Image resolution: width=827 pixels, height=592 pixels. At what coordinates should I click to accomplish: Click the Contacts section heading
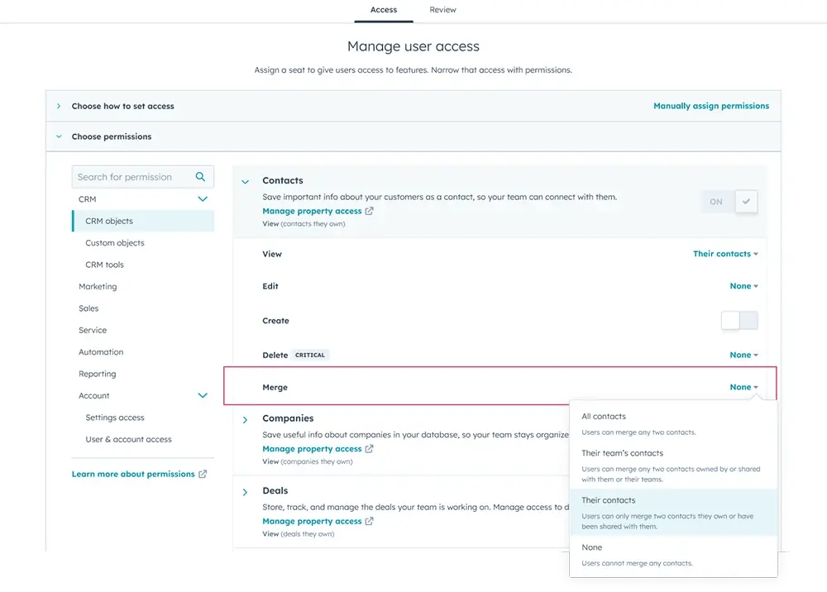coord(283,180)
